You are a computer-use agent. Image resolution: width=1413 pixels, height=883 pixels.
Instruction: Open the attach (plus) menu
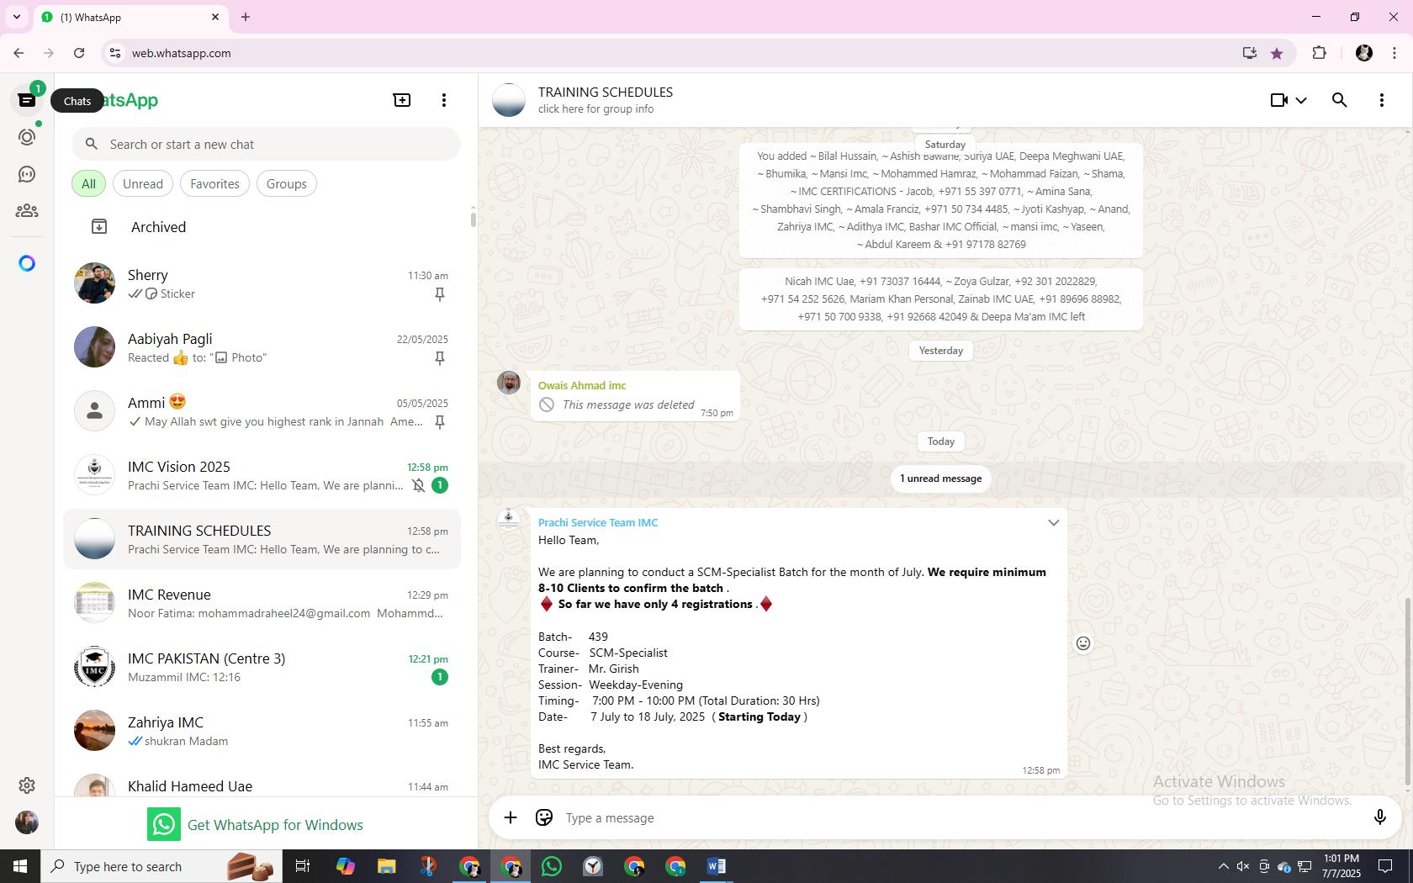[511, 817]
